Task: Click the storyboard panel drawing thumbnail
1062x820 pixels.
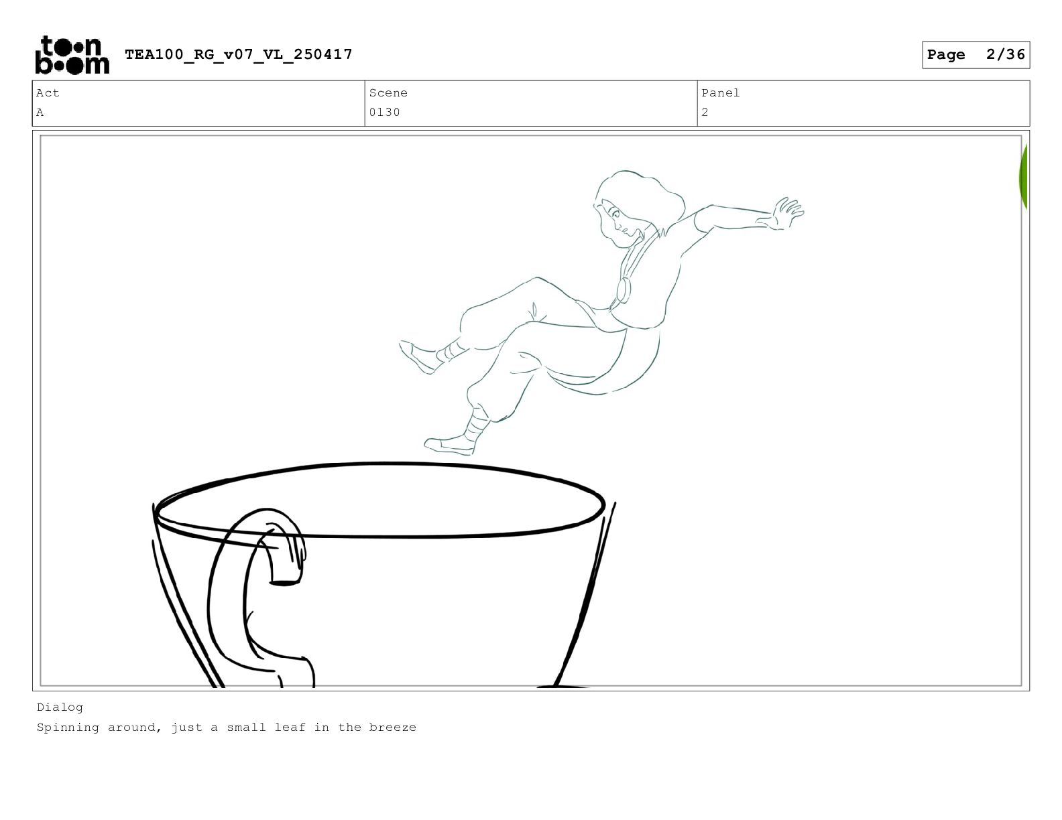Action: tap(531, 411)
